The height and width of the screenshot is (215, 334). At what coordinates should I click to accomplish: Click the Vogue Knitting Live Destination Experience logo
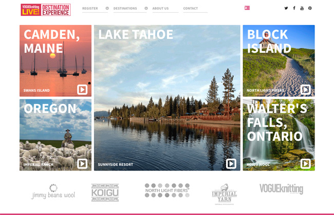point(46,10)
